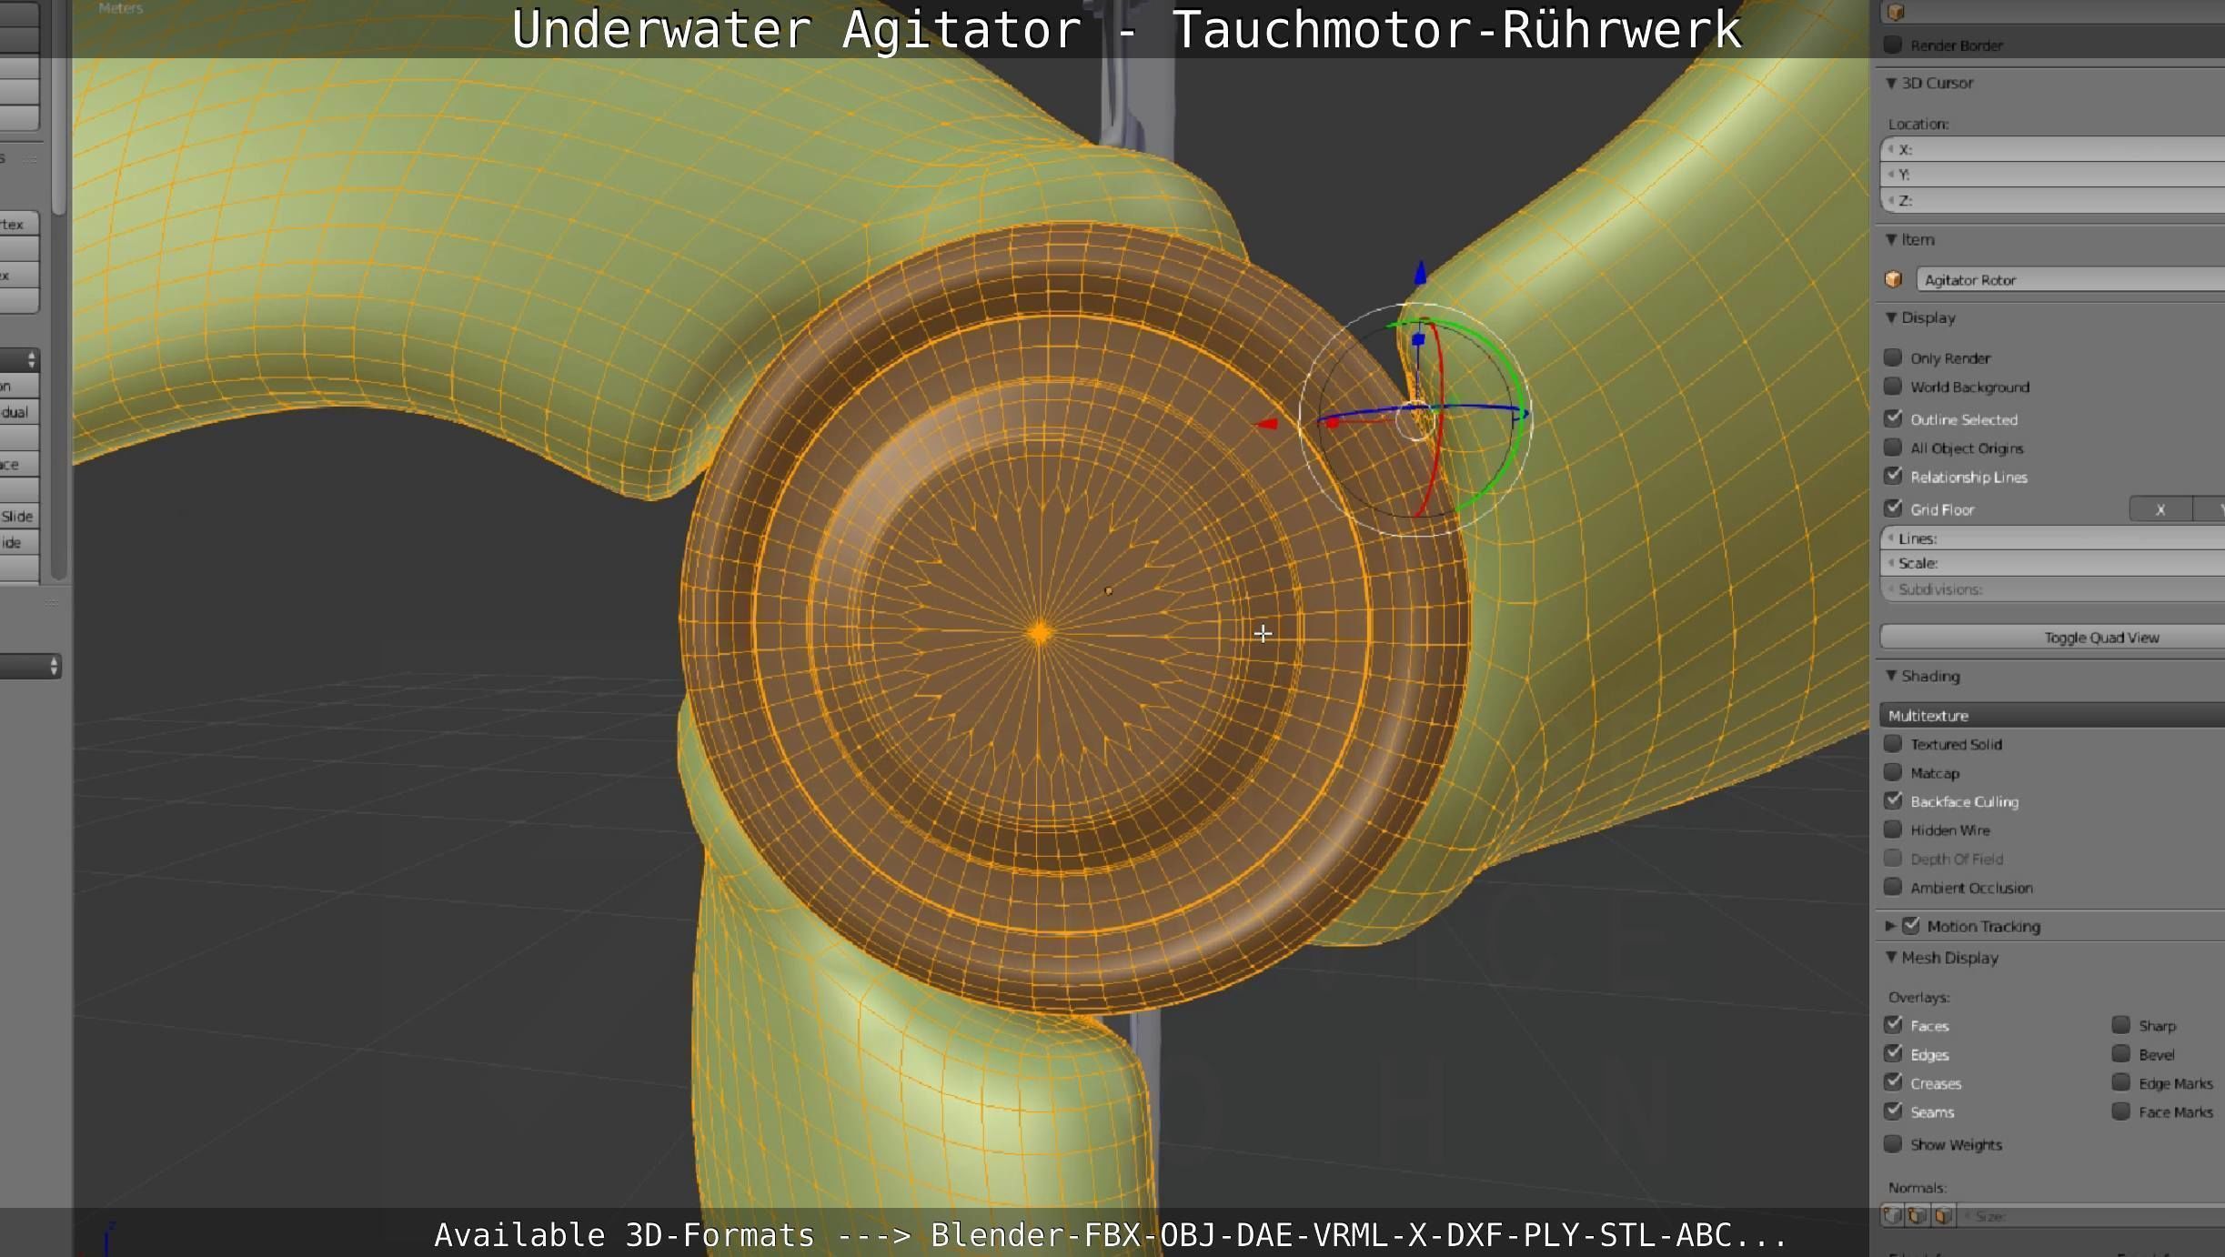Enable Bevel overlay checkbox

point(2121,1053)
